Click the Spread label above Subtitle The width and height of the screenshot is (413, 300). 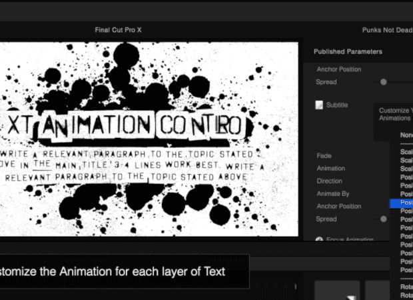point(326,82)
